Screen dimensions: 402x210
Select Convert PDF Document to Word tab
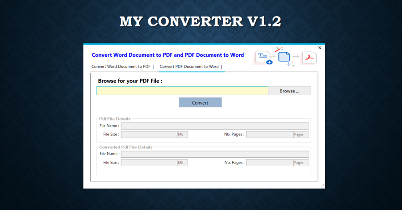(x=189, y=67)
